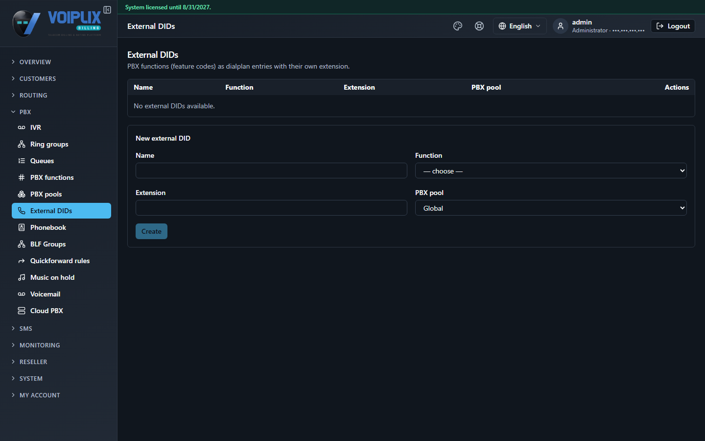Select External DIDs in sidebar
Image resolution: width=705 pixels, height=441 pixels.
click(61, 211)
